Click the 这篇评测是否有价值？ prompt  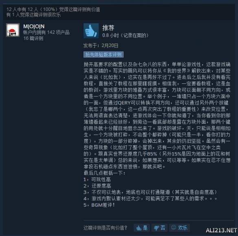tap(105, 228)
